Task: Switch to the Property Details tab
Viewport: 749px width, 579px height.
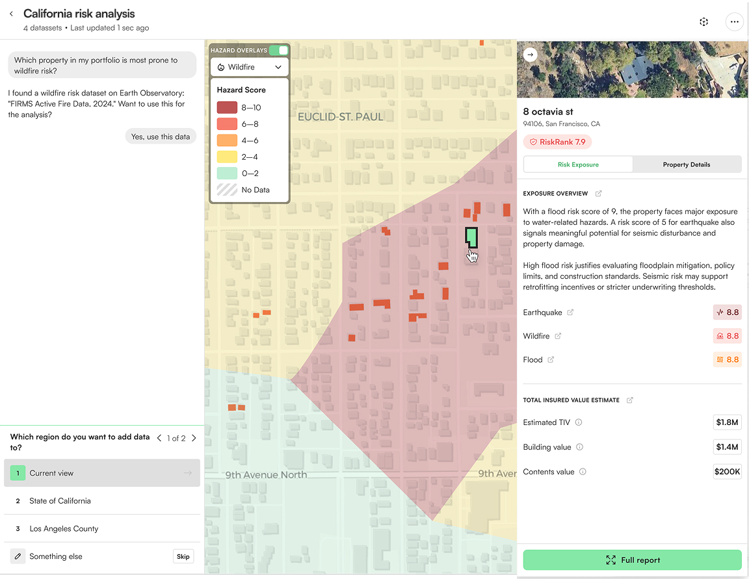Action: (x=687, y=164)
